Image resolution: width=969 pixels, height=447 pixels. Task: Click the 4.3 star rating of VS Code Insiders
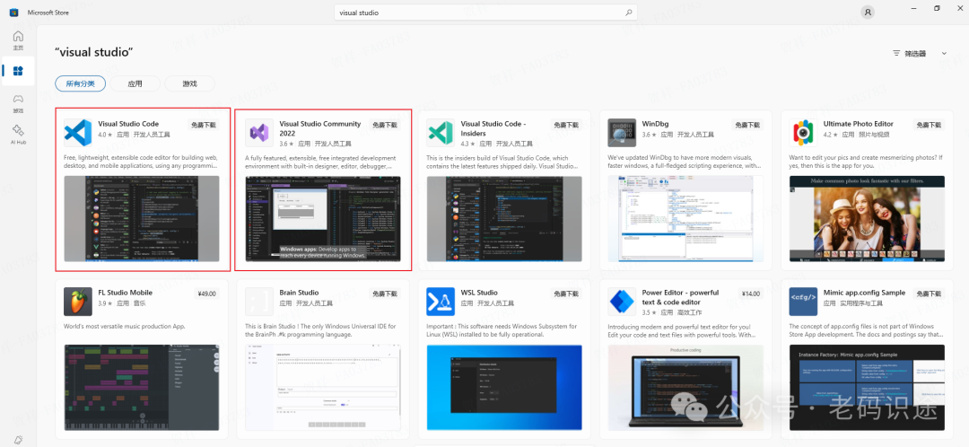coord(467,144)
